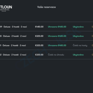Tap 'Ubytováno' status in the last row
Image resolution: width=93 pixels, height=93 pixels.
coord(78,55)
